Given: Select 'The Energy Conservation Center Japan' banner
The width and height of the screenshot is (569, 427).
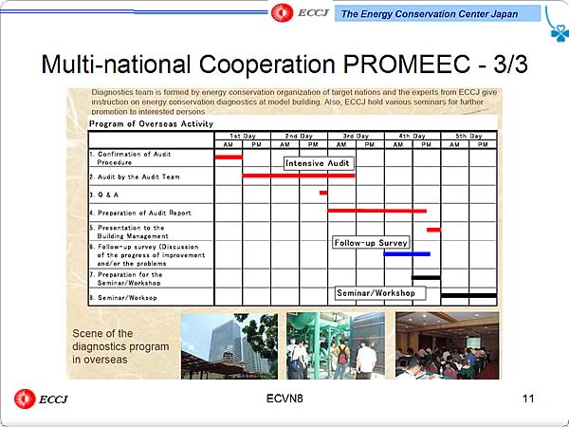Looking at the screenshot, I should [x=437, y=14].
